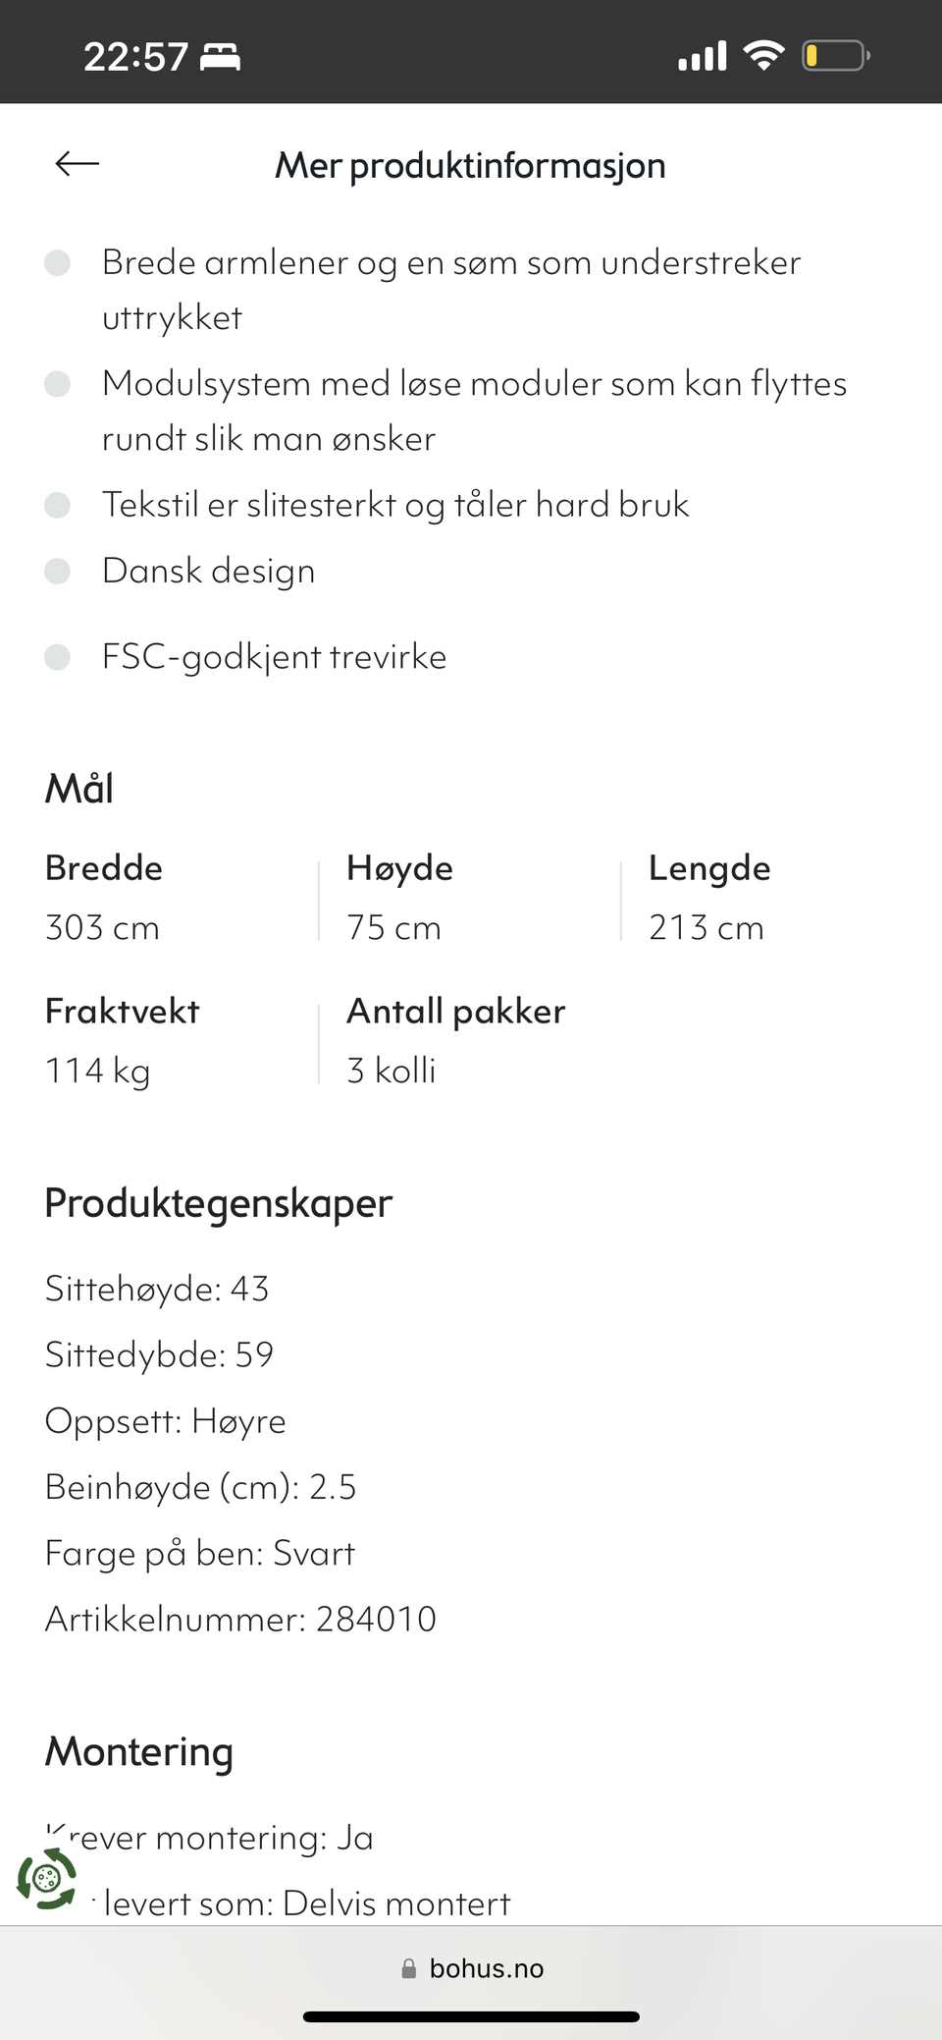Tap the Antall pakker 3 kolli value
The height and width of the screenshot is (2040, 942).
392,1070
